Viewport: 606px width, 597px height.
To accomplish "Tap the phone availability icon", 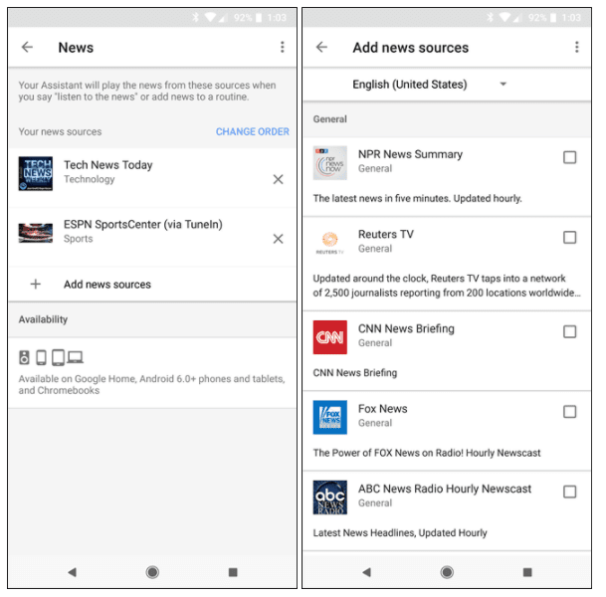I will click(x=41, y=357).
